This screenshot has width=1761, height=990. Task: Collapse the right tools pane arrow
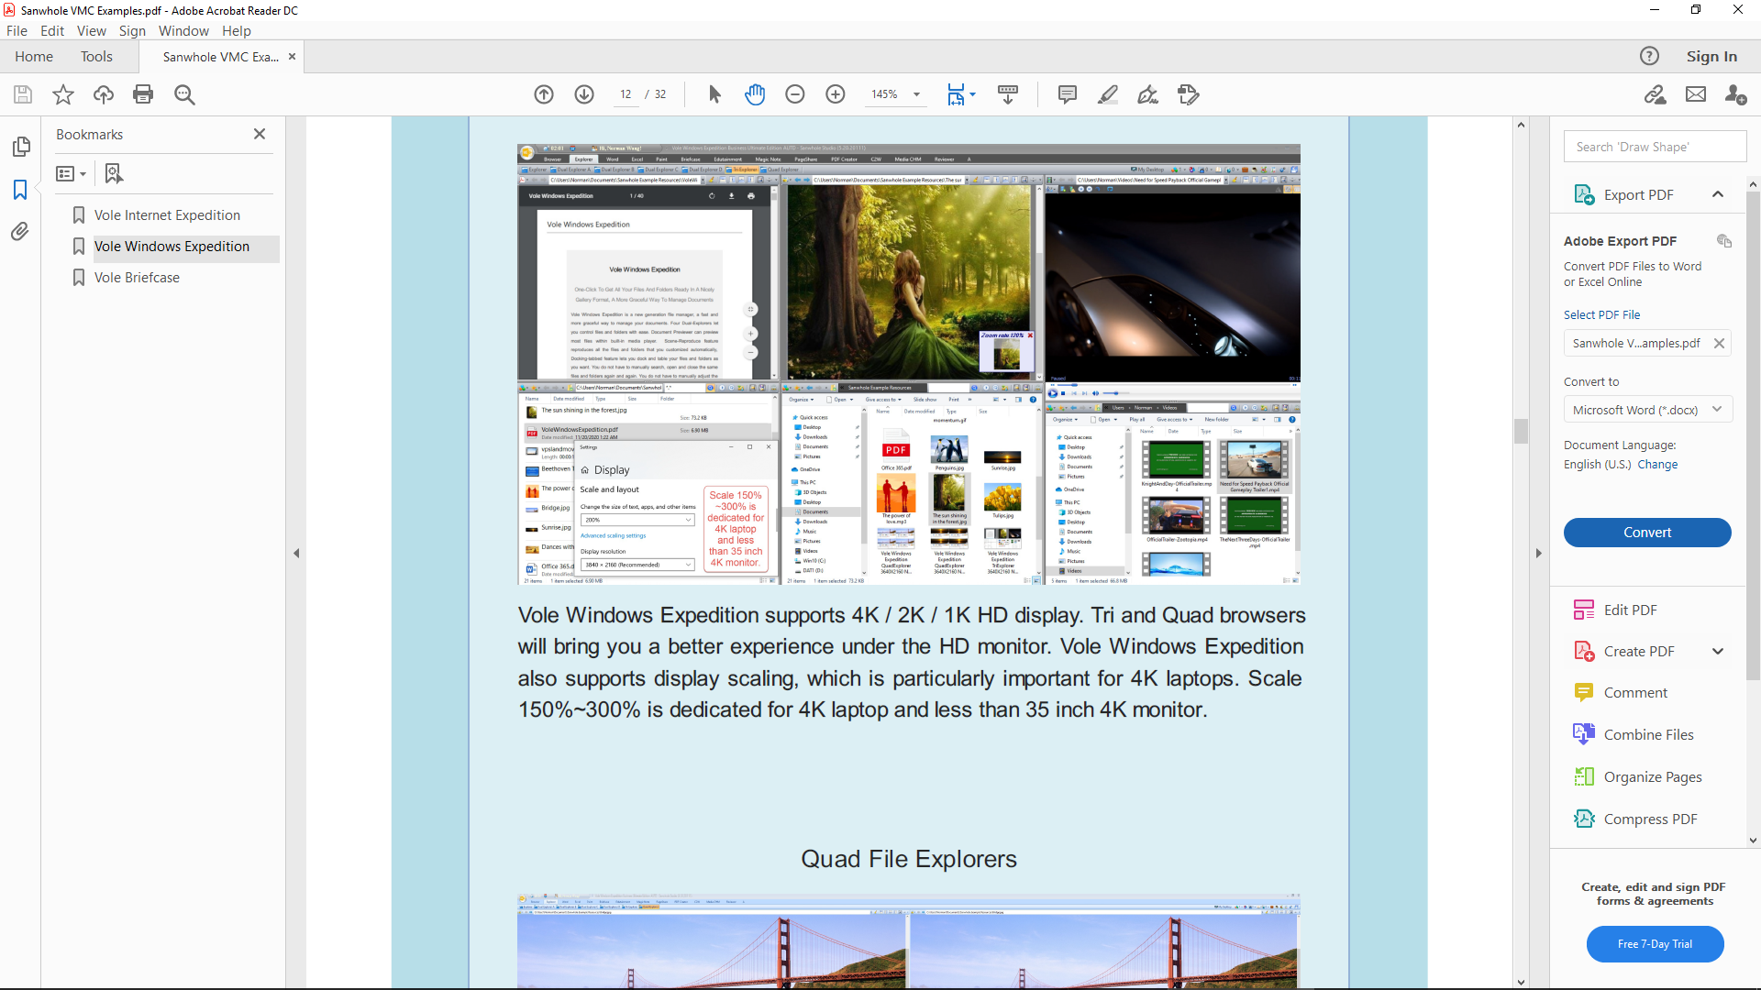[x=1538, y=553]
